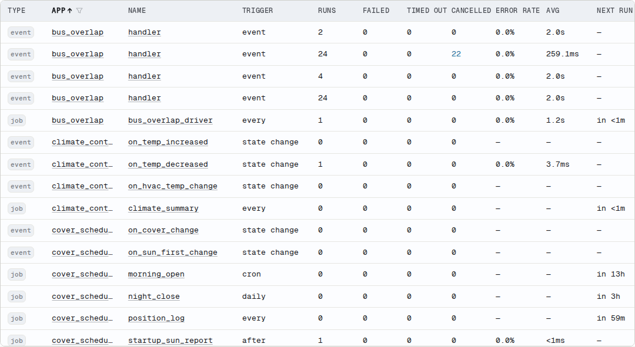Screen dimensions: 635x347
Task: Toggle the sort arrow next to APP
Action: 69,11
